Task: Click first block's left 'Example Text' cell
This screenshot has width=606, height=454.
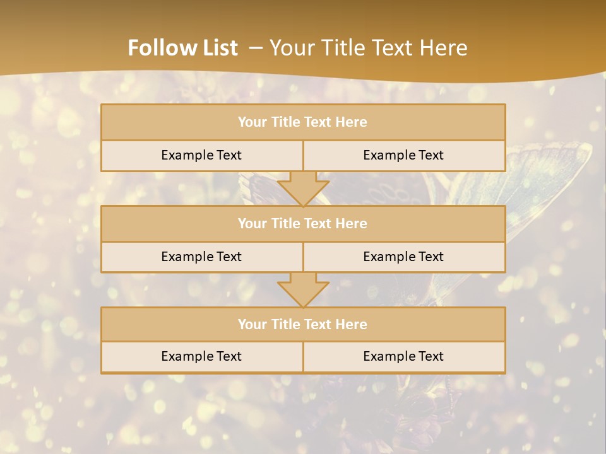Action: 202,156
